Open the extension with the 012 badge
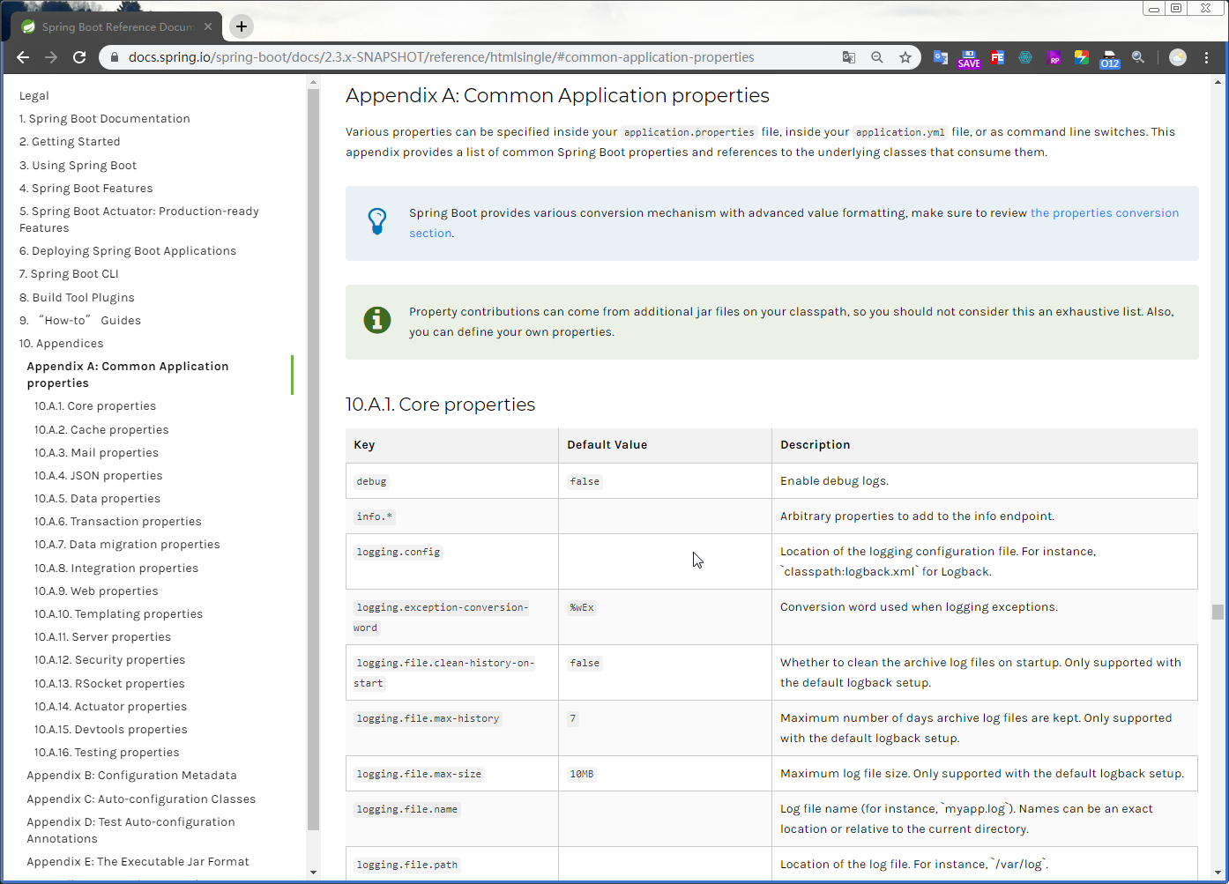The image size is (1229, 884). (x=1110, y=59)
